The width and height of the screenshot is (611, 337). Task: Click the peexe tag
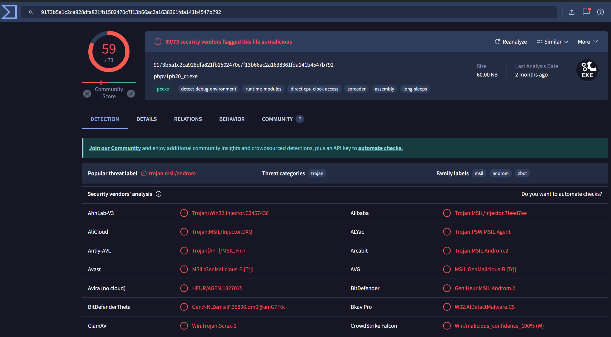163,89
